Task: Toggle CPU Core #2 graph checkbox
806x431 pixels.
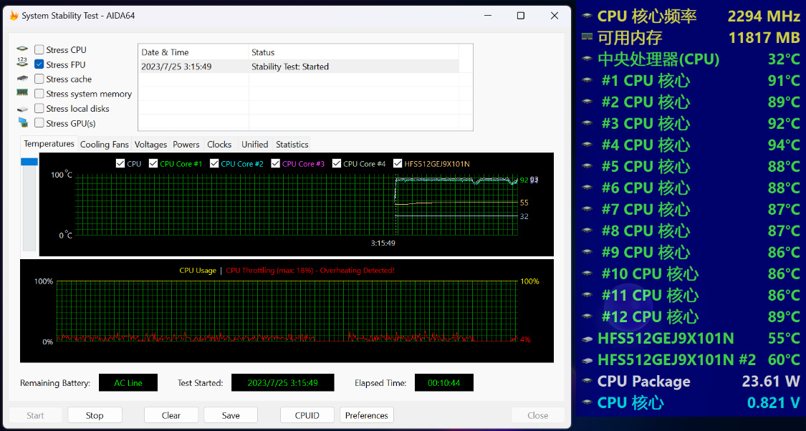Action: coord(214,163)
